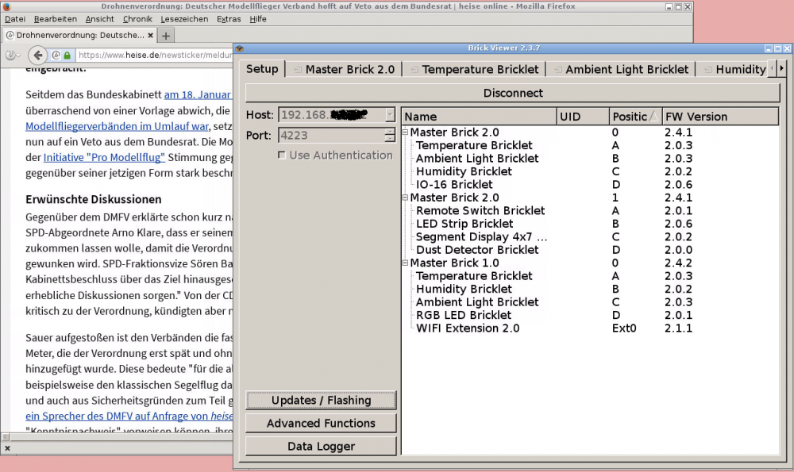The image size is (794, 472).
Task: Sort device list by Position column header
Action: coord(635,117)
